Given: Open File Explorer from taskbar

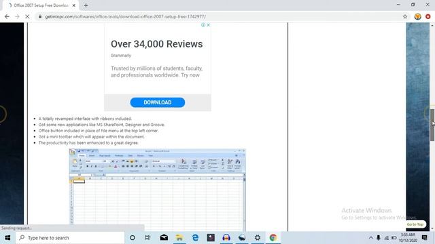Looking at the screenshot, I should [x=179, y=238].
